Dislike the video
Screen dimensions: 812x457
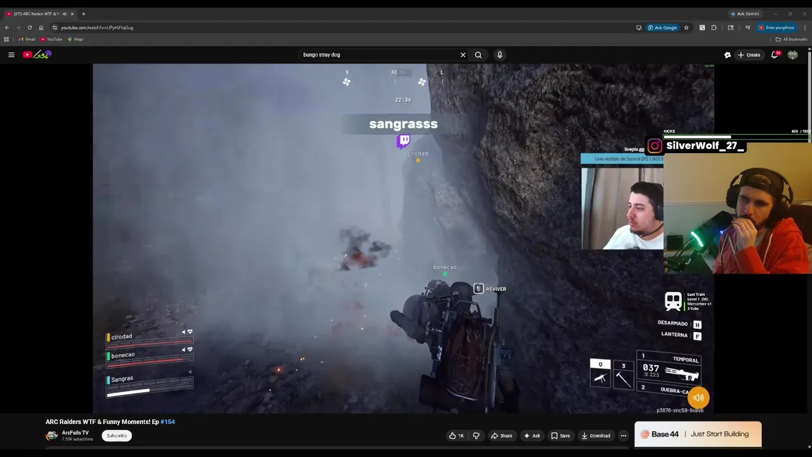[476, 435]
